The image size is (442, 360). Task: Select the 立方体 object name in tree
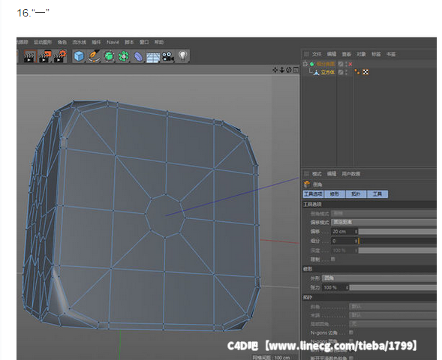click(328, 73)
